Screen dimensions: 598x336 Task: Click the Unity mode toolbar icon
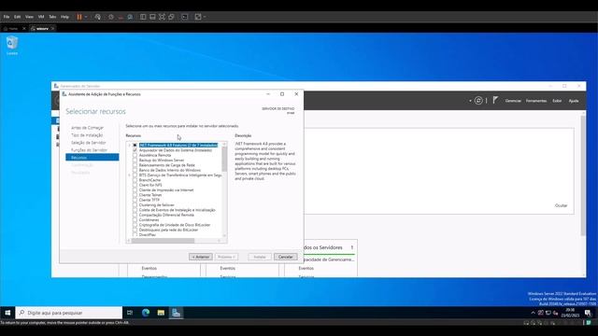pos(172,17)
